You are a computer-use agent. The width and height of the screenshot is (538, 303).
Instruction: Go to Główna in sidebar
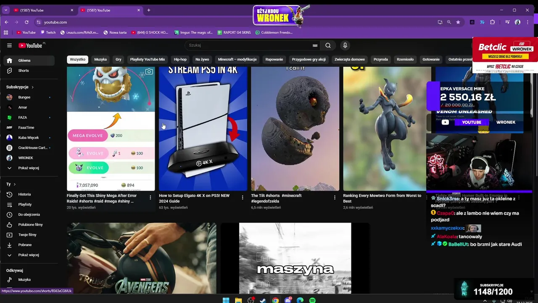(x=29, y=61)
